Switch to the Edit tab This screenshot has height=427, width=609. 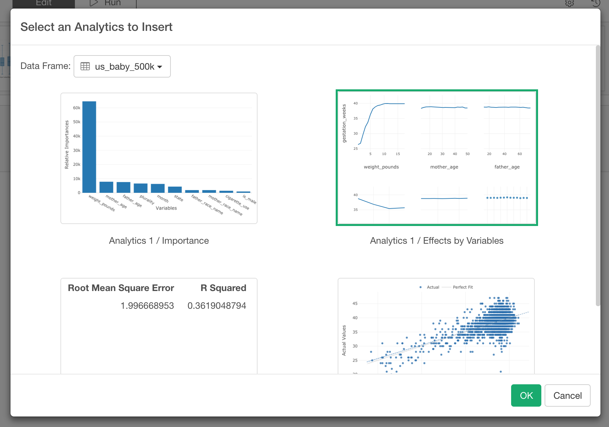pyautogui.click(x=44, y=3)
